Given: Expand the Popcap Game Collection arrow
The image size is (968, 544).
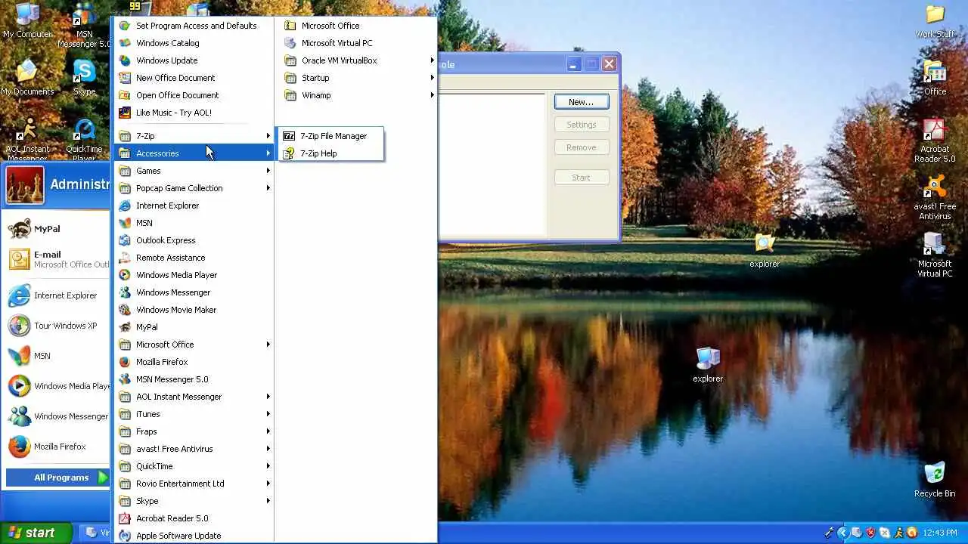Looking at the screenshot, I should [x=268, y=188].
